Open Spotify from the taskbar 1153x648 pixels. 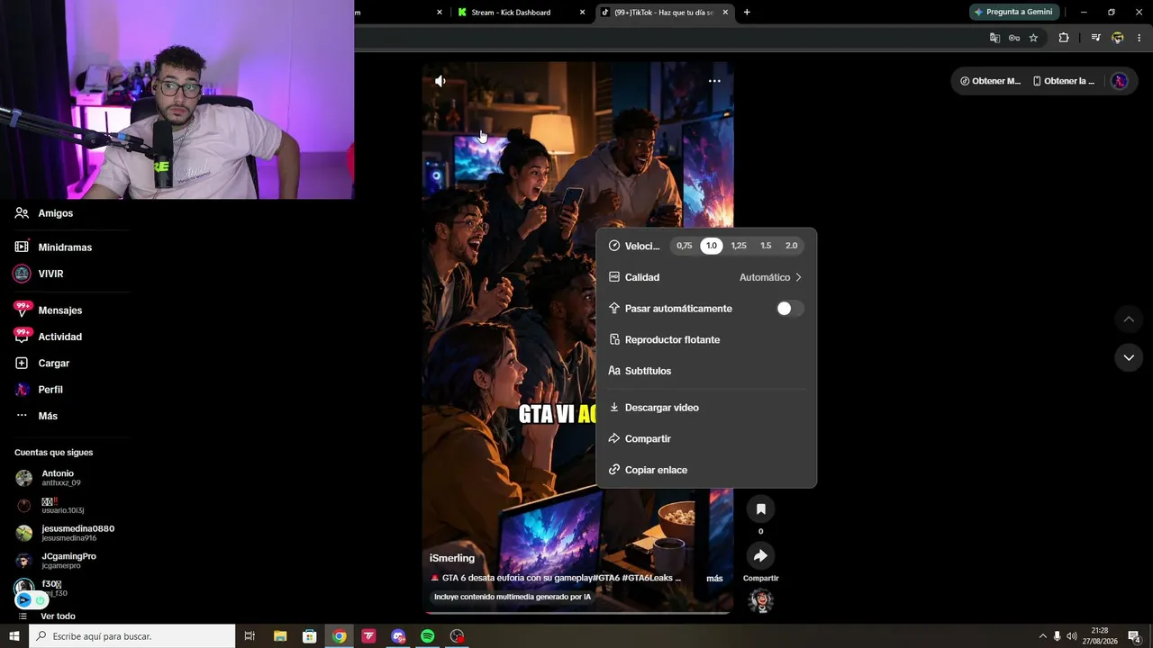coord(428,636)
